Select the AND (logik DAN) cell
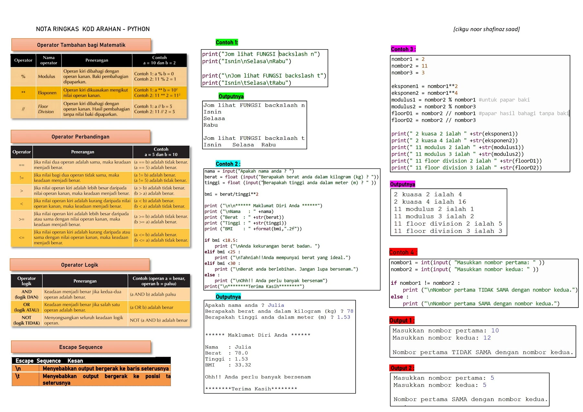583x412 pixels. 27,294
